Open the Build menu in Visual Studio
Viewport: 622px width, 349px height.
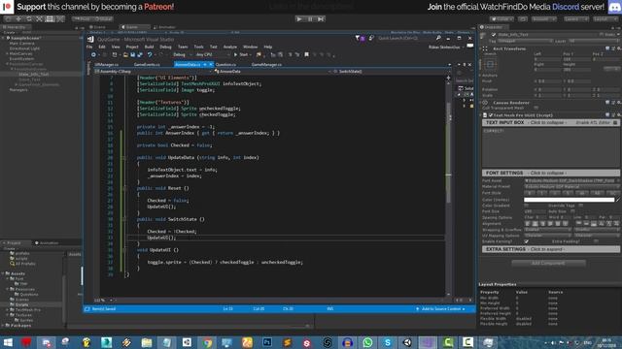coord(149,47)
